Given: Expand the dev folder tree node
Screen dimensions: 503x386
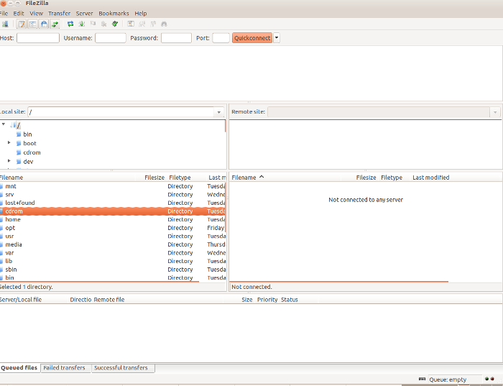Looking at the screenshot, I should 9,160.
